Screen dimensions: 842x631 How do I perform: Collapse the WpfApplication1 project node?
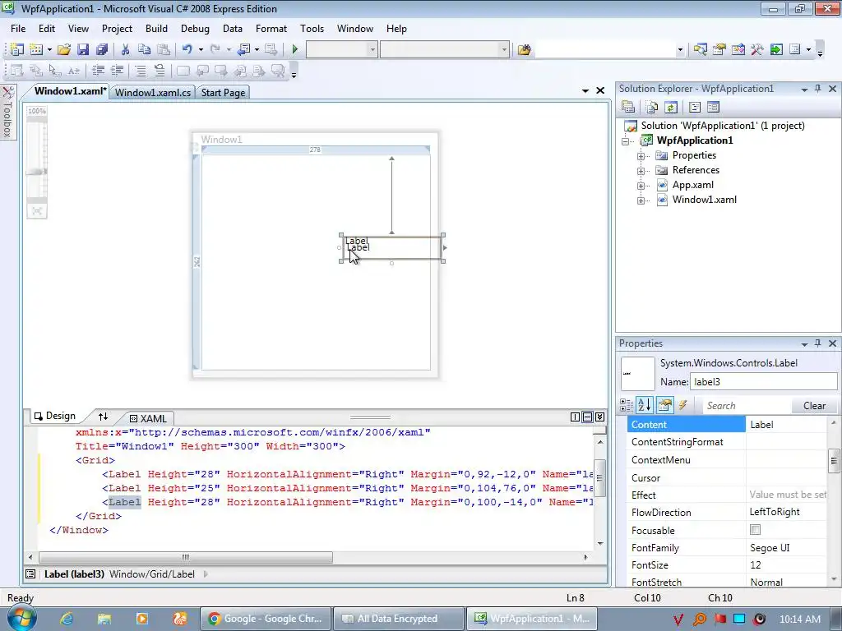pyautogui.click(x=625, y=141)
